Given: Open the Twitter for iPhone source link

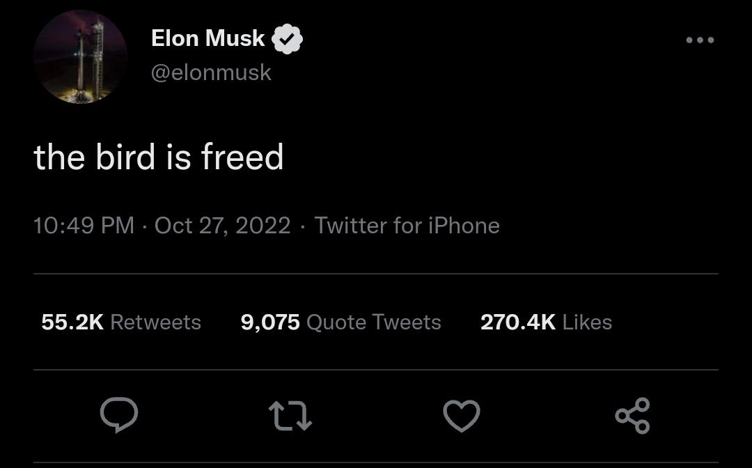Looking at the screenshot, I should pos(407,226).
